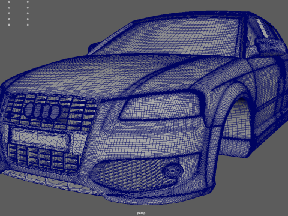Viewport: 288px width, 216px height.
Task: Select the lower honeycomb air intake
Action: [136, 175]
